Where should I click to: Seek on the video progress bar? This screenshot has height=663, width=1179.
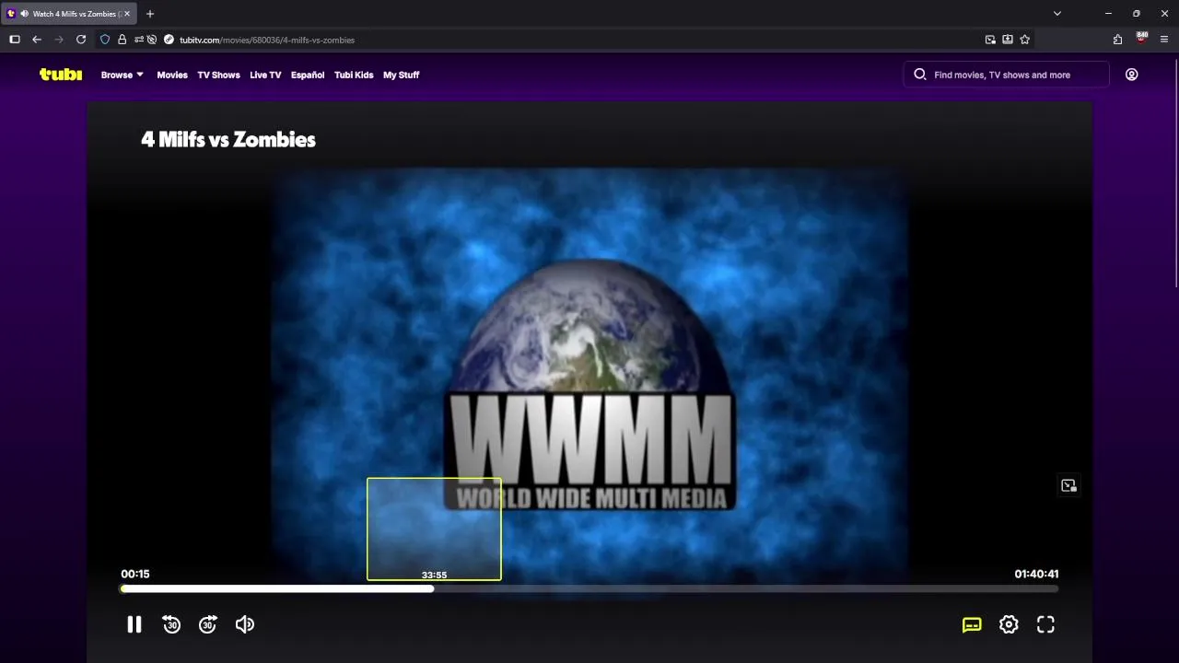click(x=589, y=588)
